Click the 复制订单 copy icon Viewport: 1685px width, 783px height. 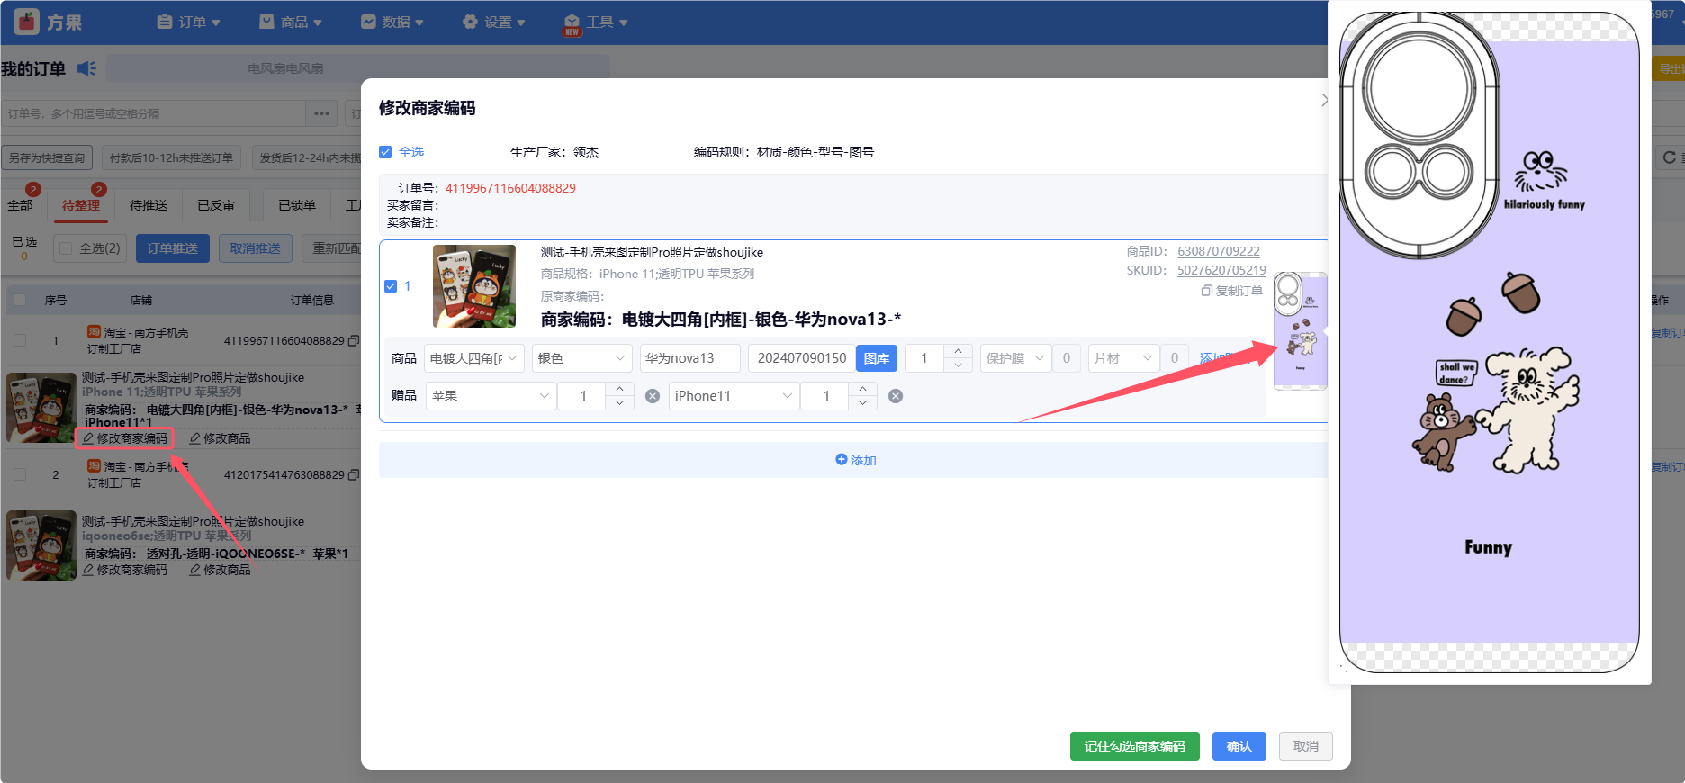click(1206, 291)
